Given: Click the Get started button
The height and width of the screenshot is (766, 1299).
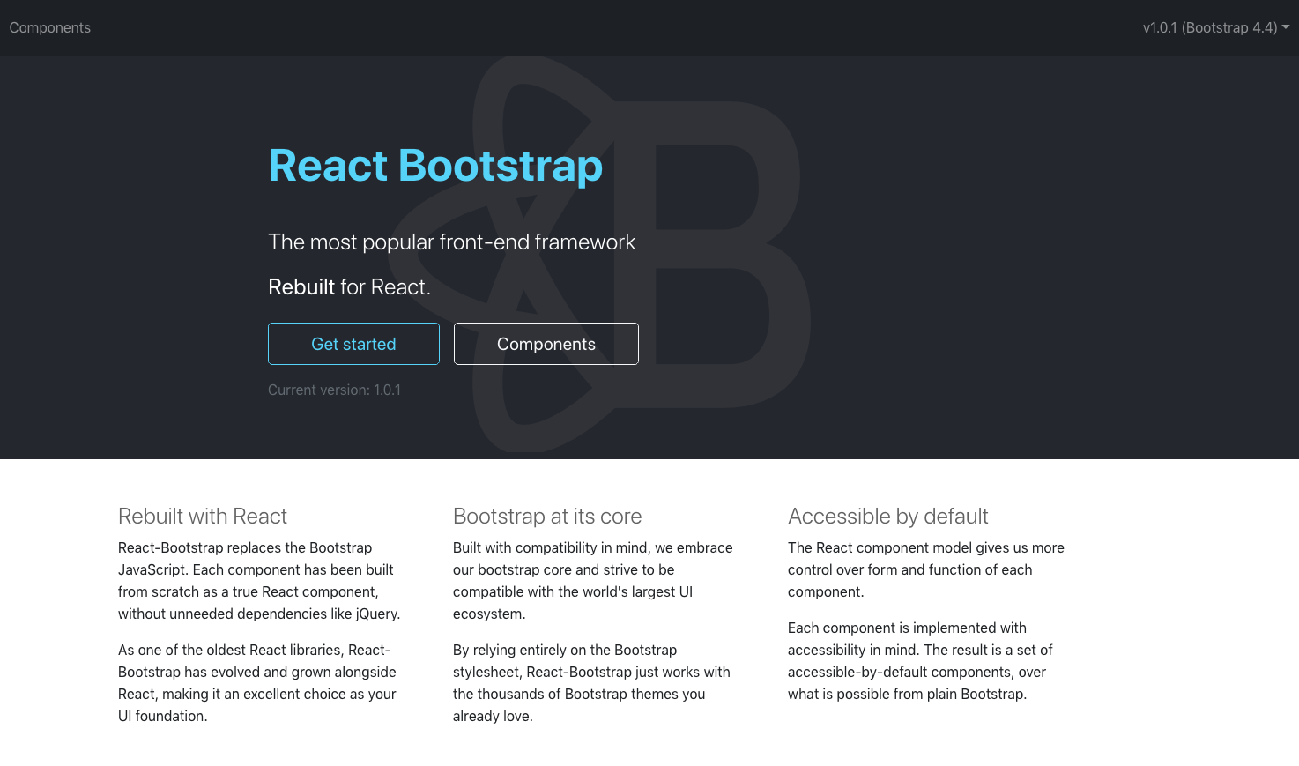Looking at the screenshot, I should pos(353,344).
